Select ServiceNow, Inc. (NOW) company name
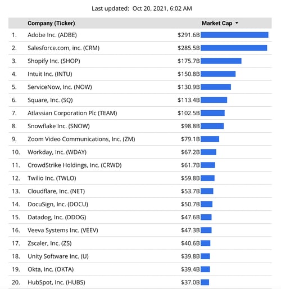 click(60, 87)
